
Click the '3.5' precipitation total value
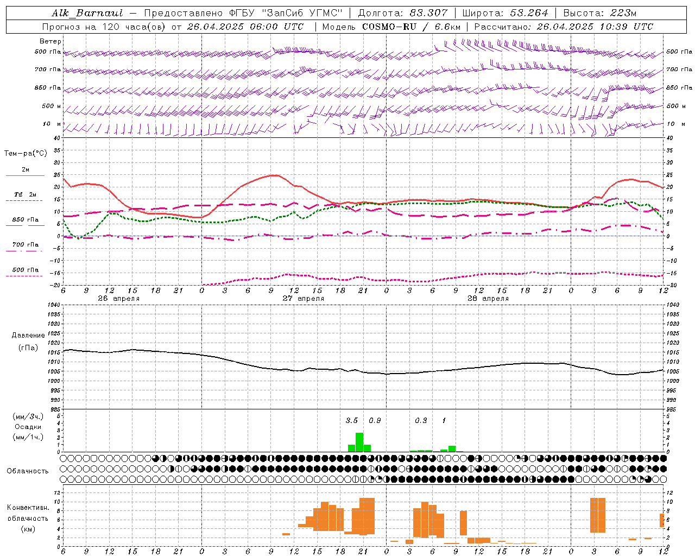(352, 420)
